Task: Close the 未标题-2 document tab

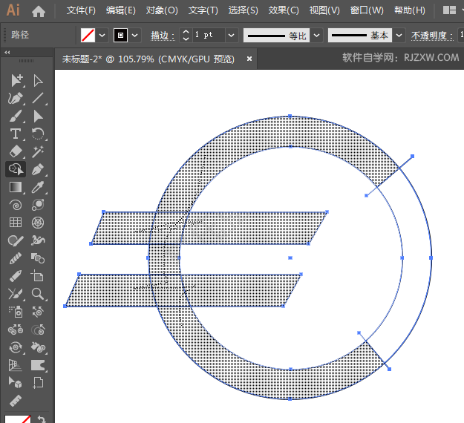Action: click(x=249, y=59)
